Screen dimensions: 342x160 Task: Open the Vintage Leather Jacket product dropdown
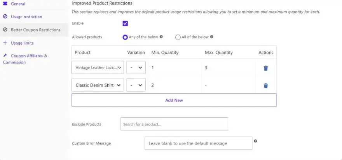[x=98, y=67]
